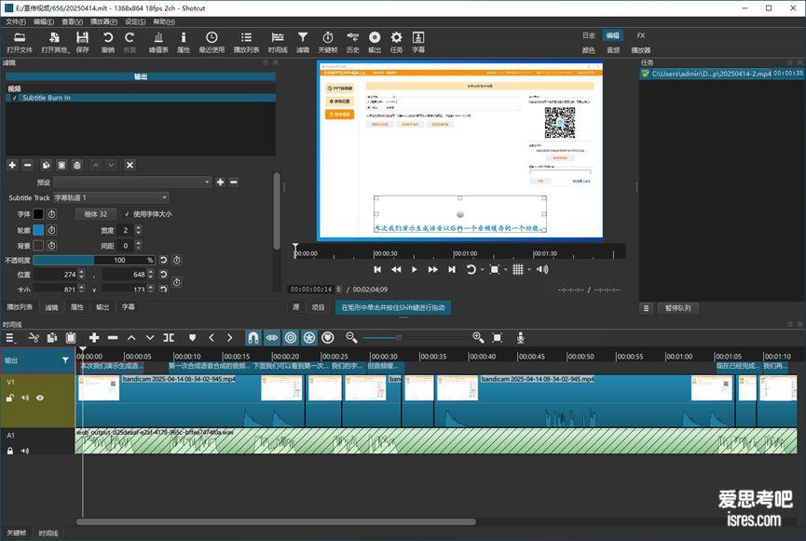Open the zoom-fit dropdown arrow in player

click(506, 270)
